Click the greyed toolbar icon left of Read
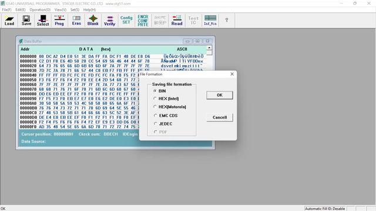Viewport: 376px width, 211px height. pos(160,21)
